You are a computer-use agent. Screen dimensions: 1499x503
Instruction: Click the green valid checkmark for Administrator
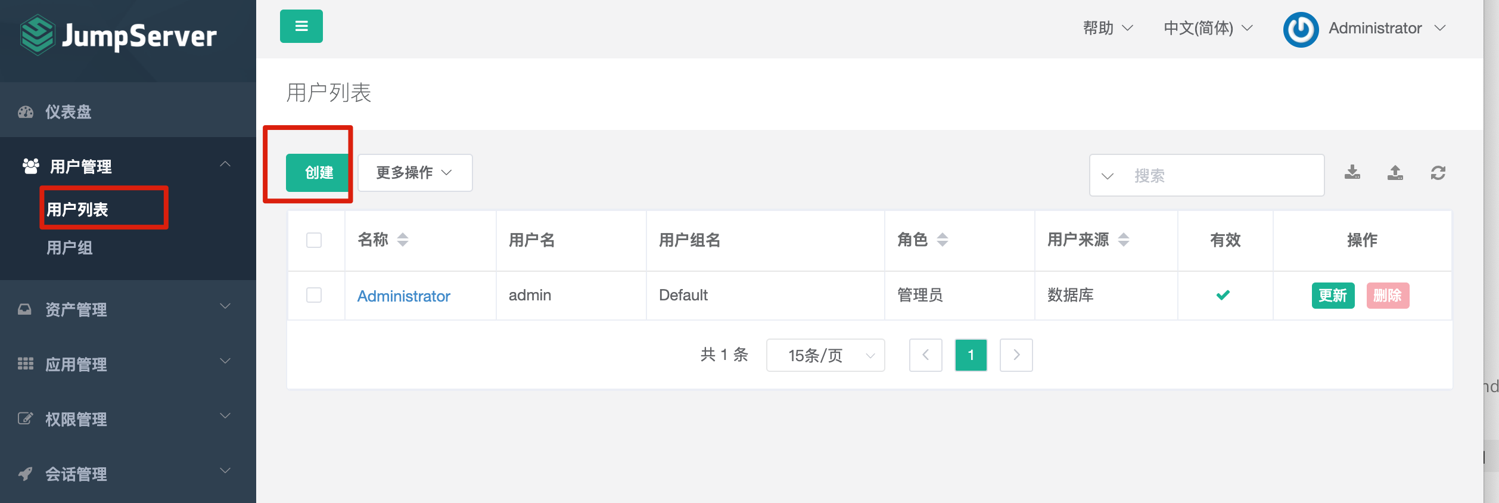(x=1223, y=295)
